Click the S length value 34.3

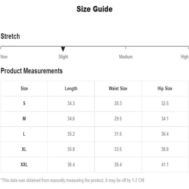[71, 103]
